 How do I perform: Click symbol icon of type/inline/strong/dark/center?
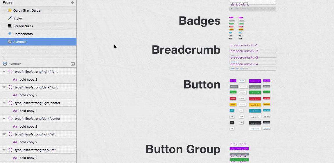pos(10,119)
